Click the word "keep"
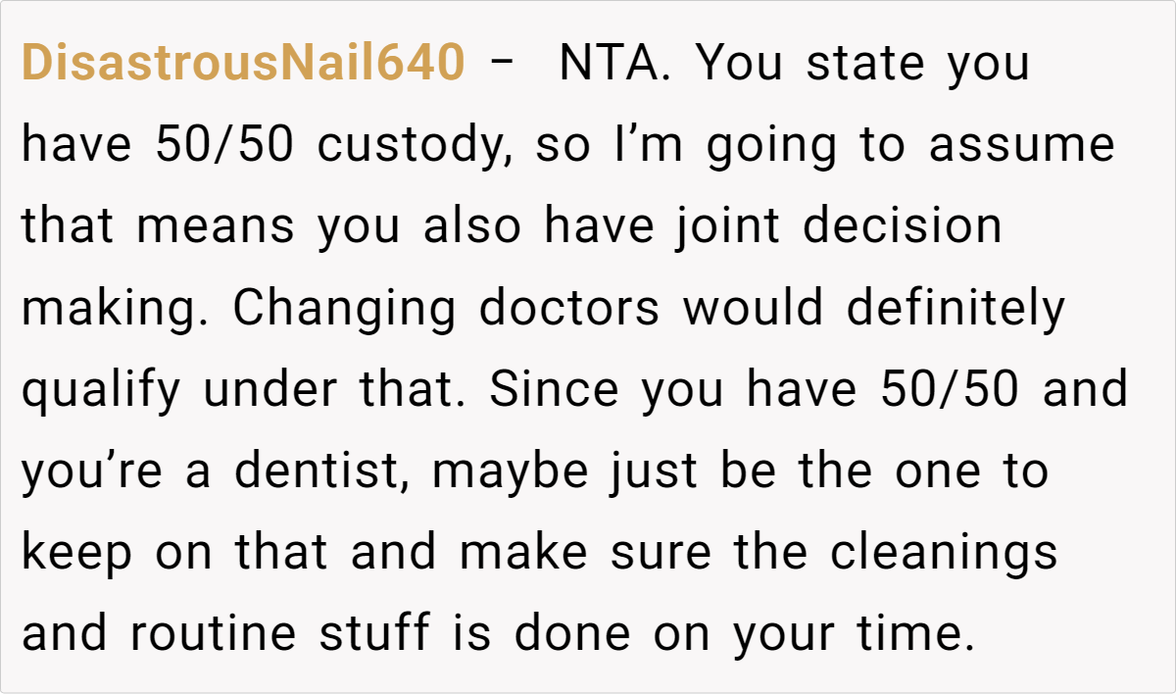Viewport: 1176px width, 694px height. 77,554
